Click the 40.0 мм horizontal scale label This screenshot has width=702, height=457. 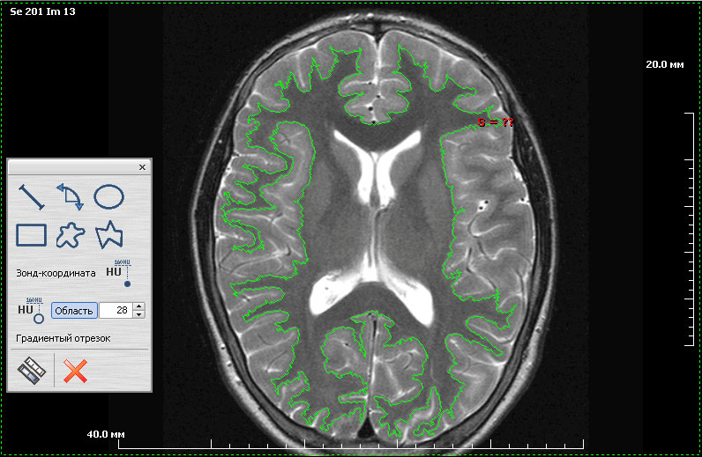pos(106,434)
